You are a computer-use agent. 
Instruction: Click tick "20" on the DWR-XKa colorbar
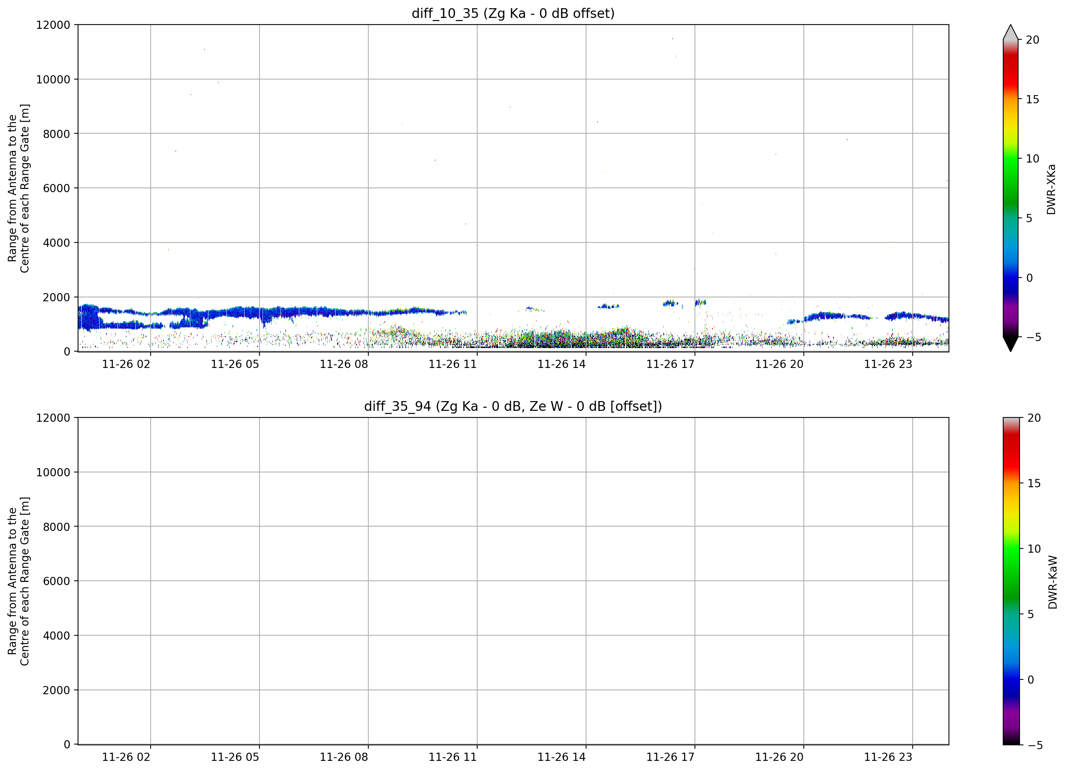1032,40
